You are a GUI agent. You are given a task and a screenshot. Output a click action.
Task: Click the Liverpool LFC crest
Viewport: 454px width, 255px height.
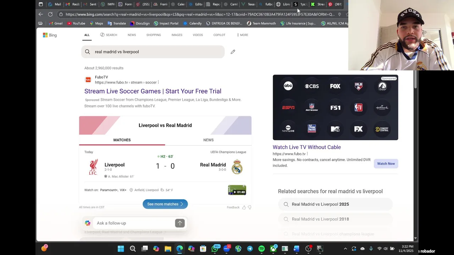(x=93, y=167)
